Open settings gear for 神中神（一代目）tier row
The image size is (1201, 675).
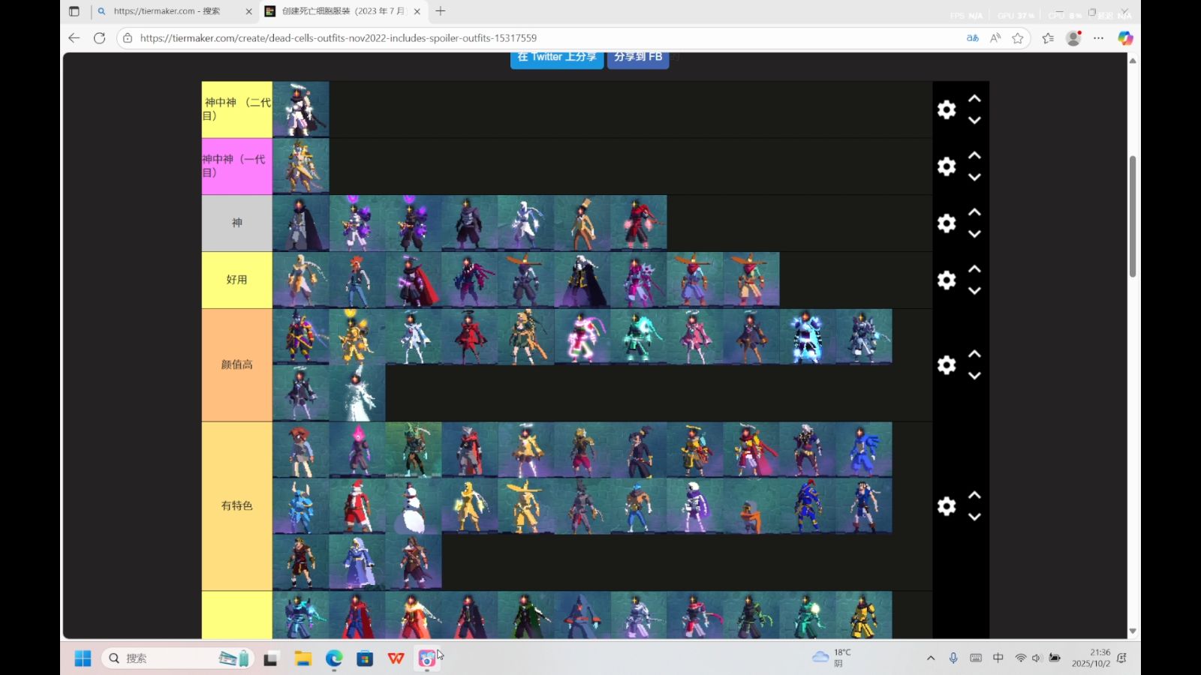click(947, 166)
